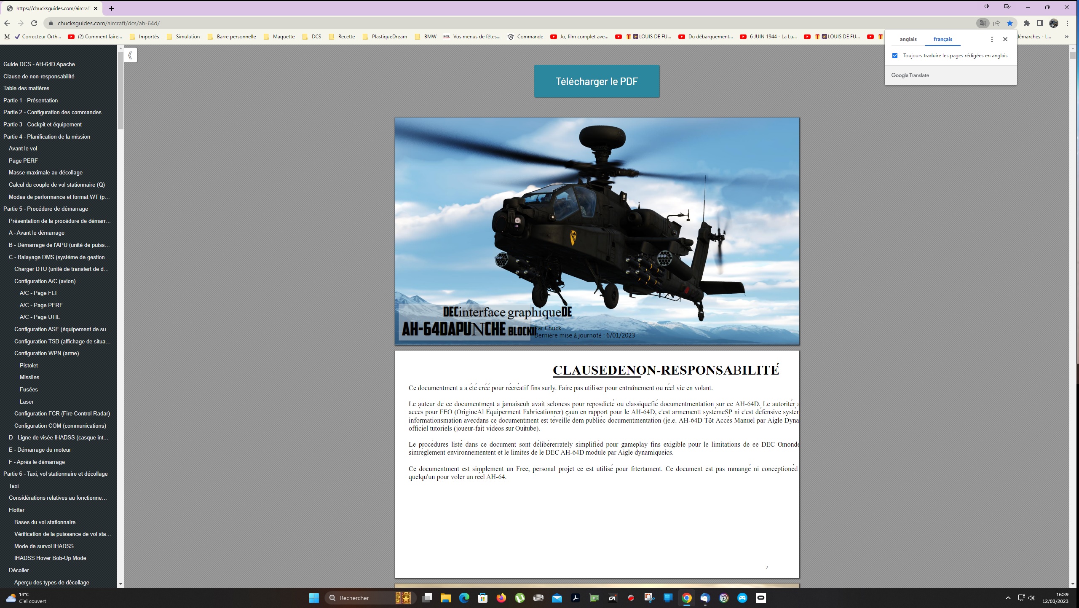Go to Partie 3 - Cockpit et équipement

(x=43, y=124)
